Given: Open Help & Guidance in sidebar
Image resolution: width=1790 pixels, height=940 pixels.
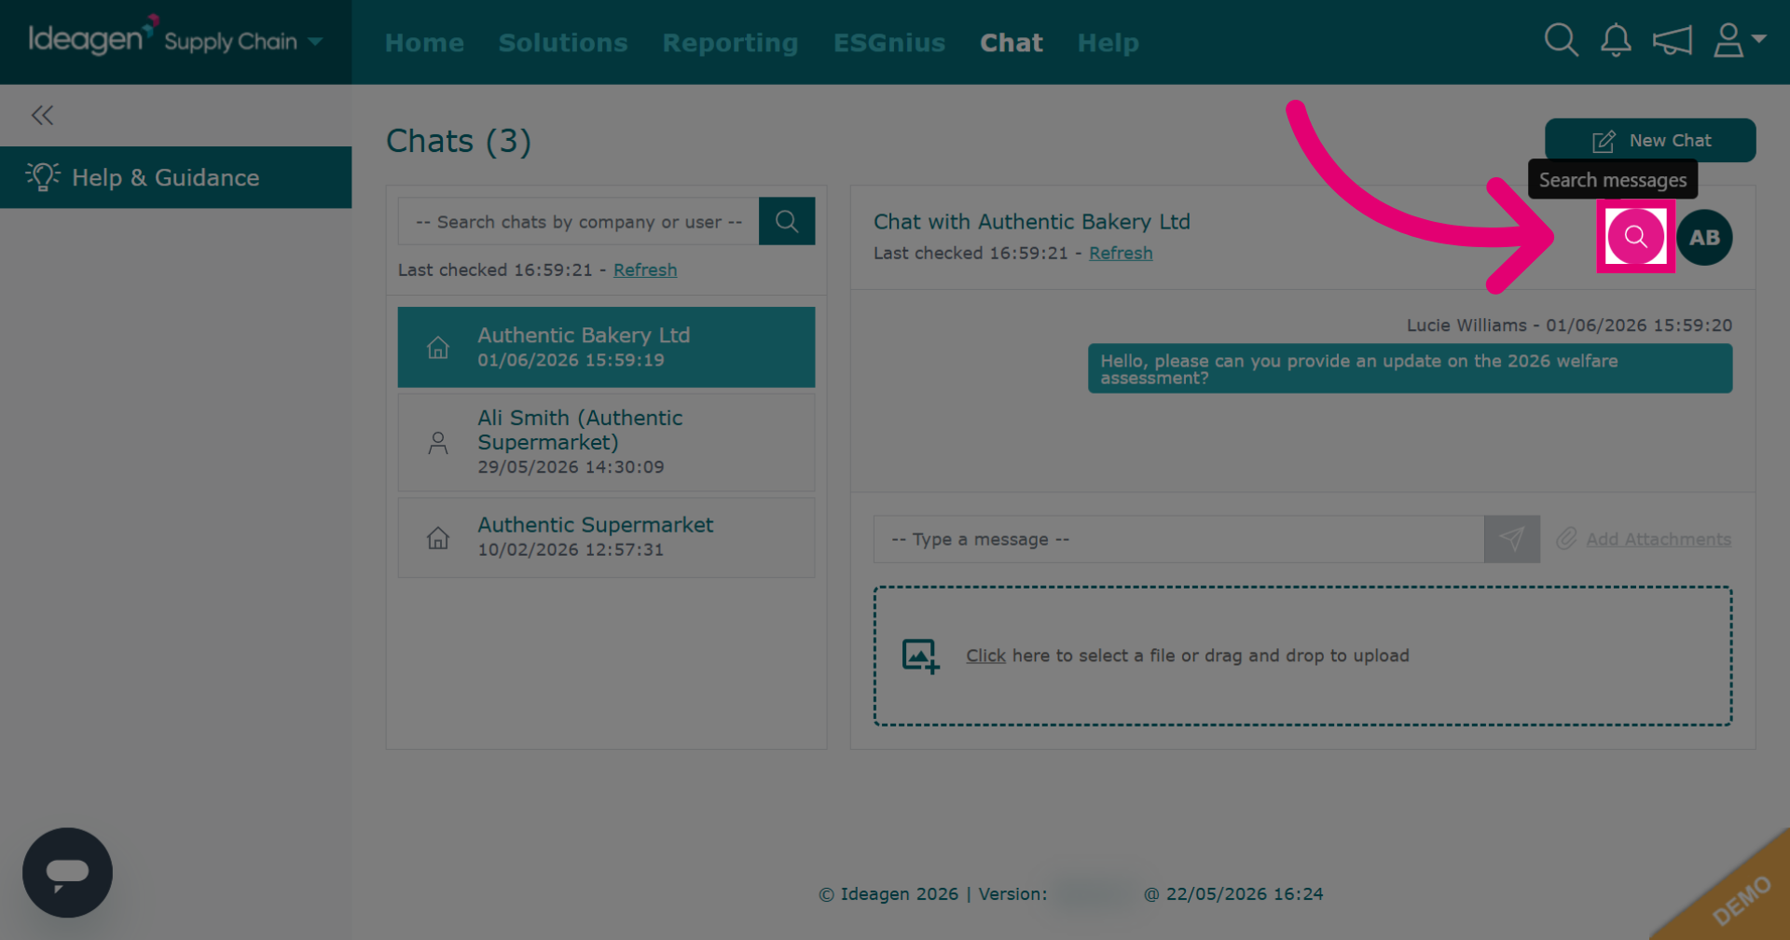Looking at the screenshot, I should tap(176, 177).
